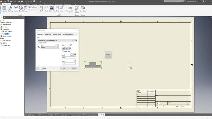
Task: Switch to the Manage ribbon tab
Action: [34, 4]
